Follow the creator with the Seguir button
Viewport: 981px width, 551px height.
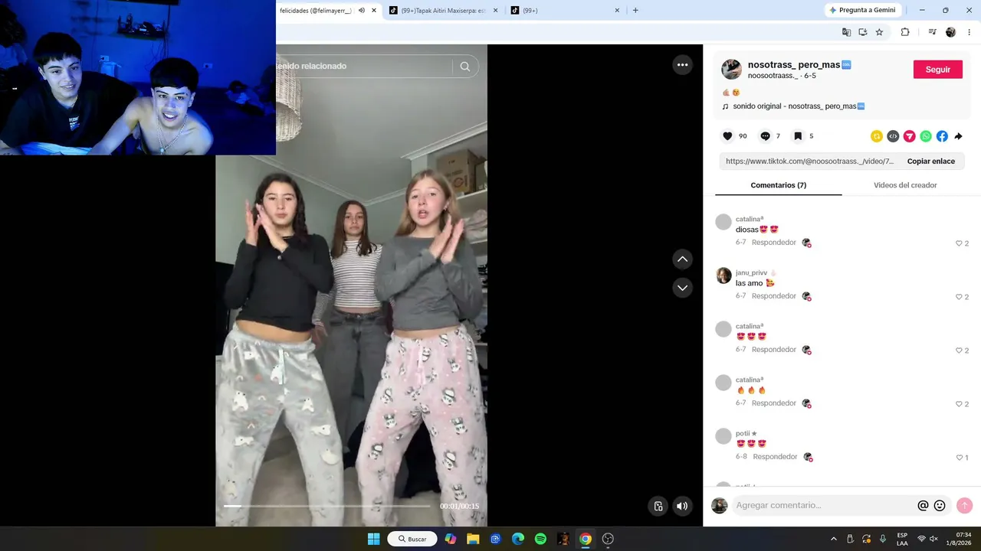[x=937, y=69]
